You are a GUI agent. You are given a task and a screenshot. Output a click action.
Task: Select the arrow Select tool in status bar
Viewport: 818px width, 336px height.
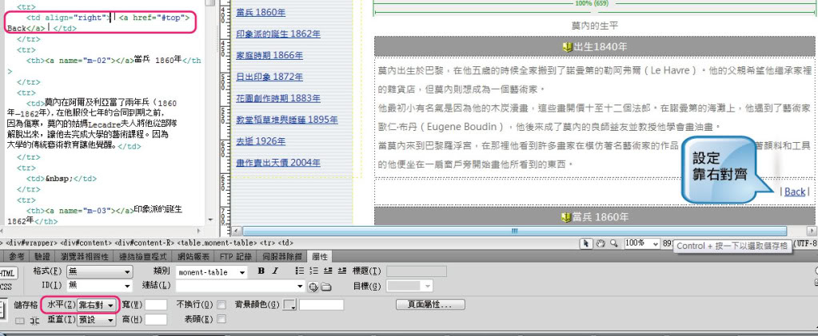[x=585, y=243]
